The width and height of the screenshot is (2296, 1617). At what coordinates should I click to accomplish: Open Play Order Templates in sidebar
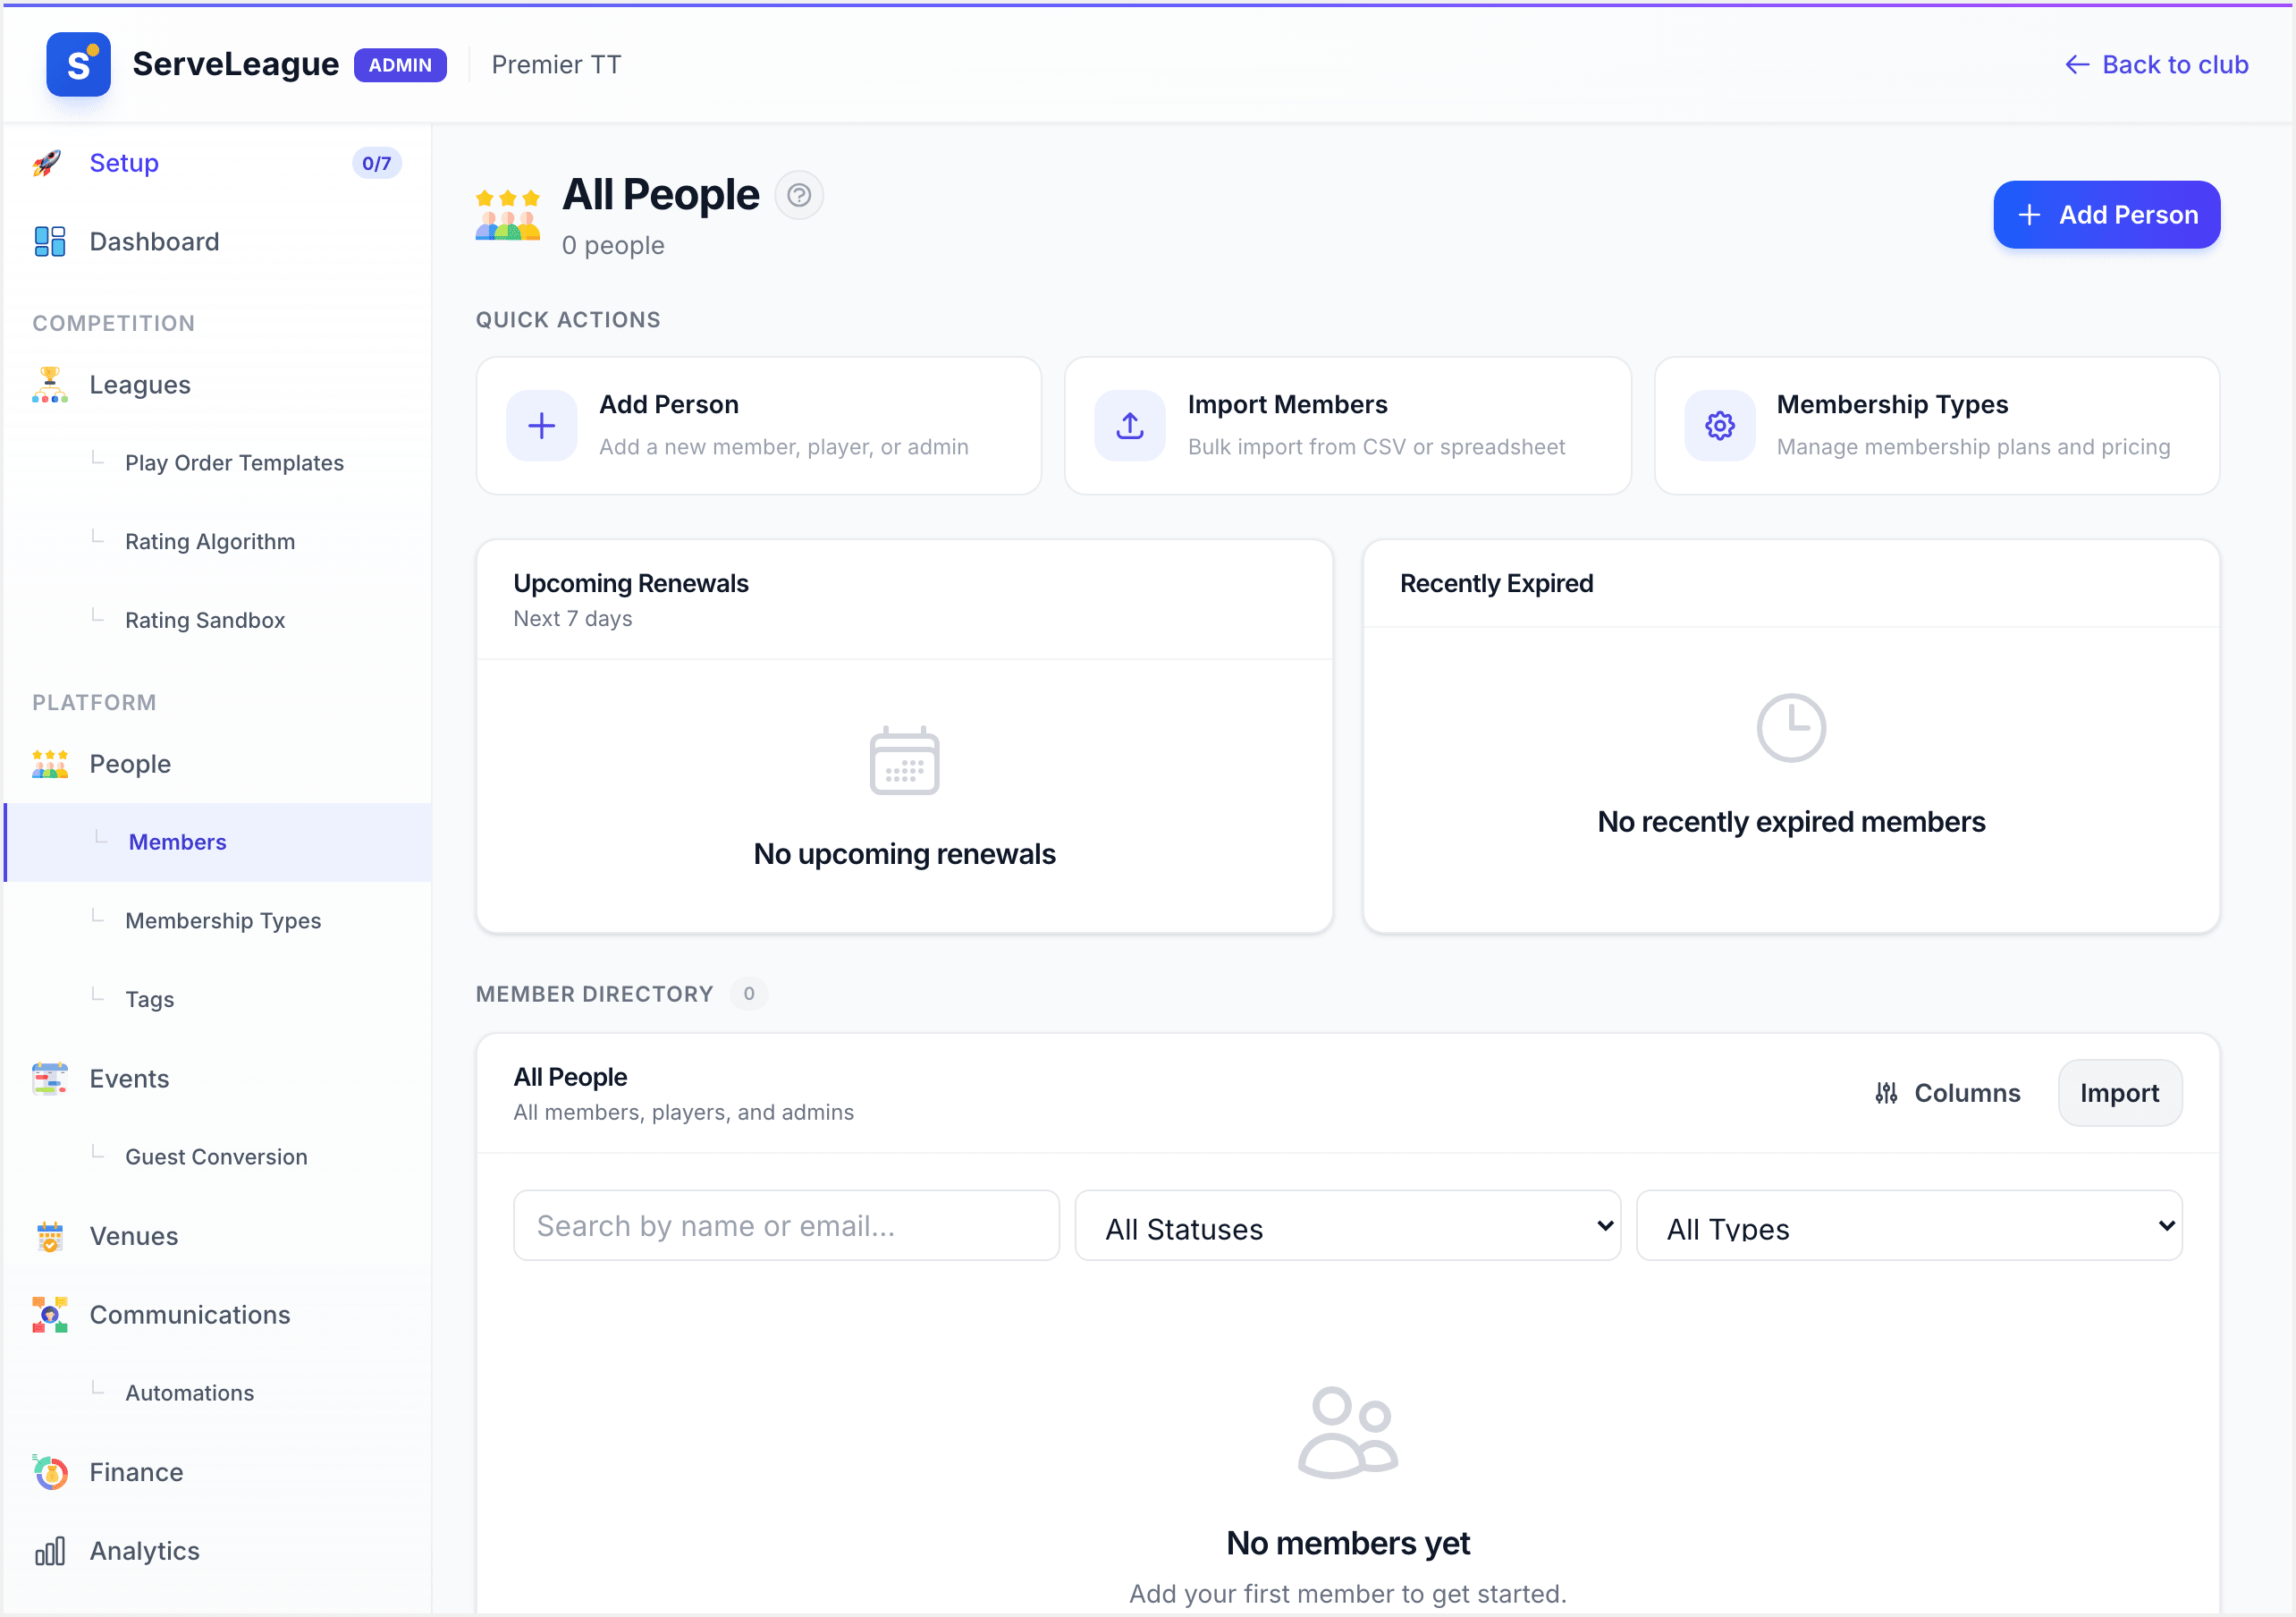[x=234, y=462]
